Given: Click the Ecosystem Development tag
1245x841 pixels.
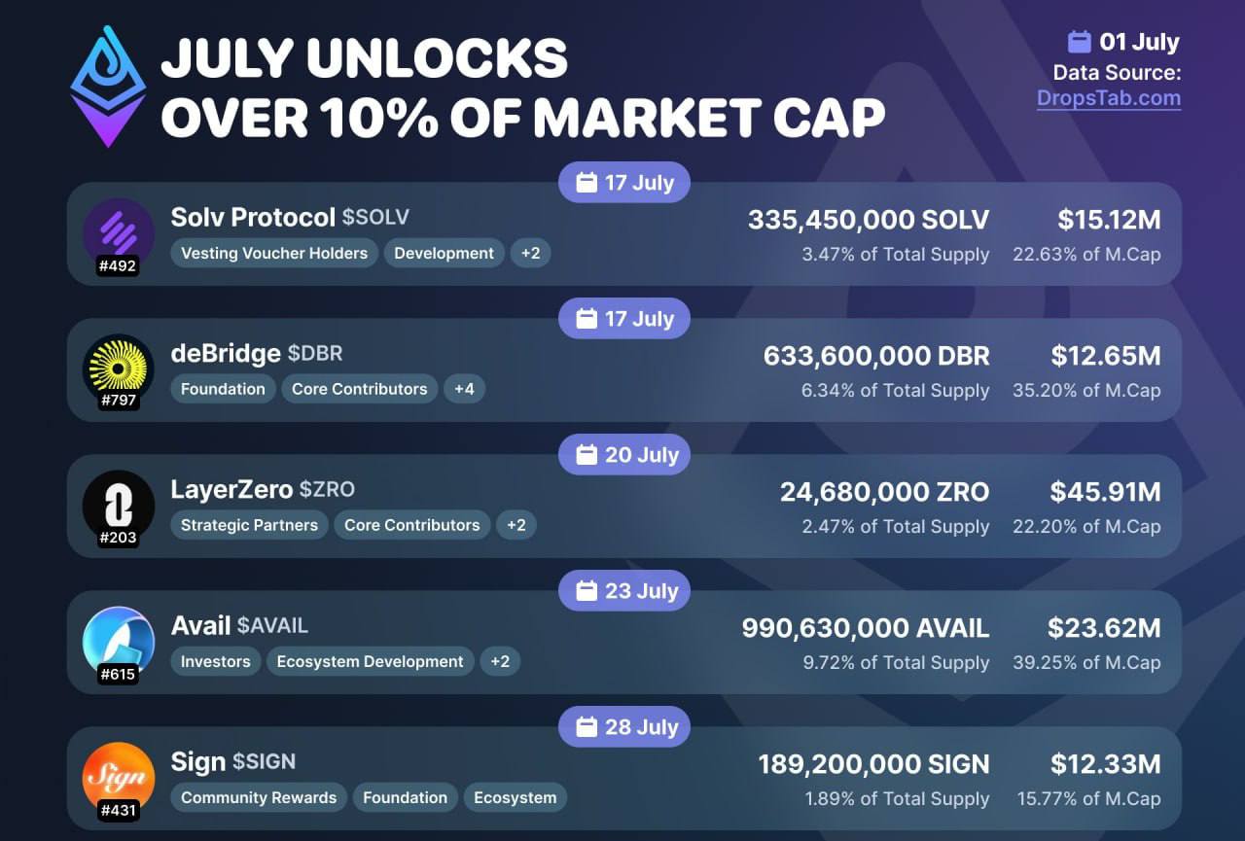Looking at the screenshot, I should click(370, 661).
